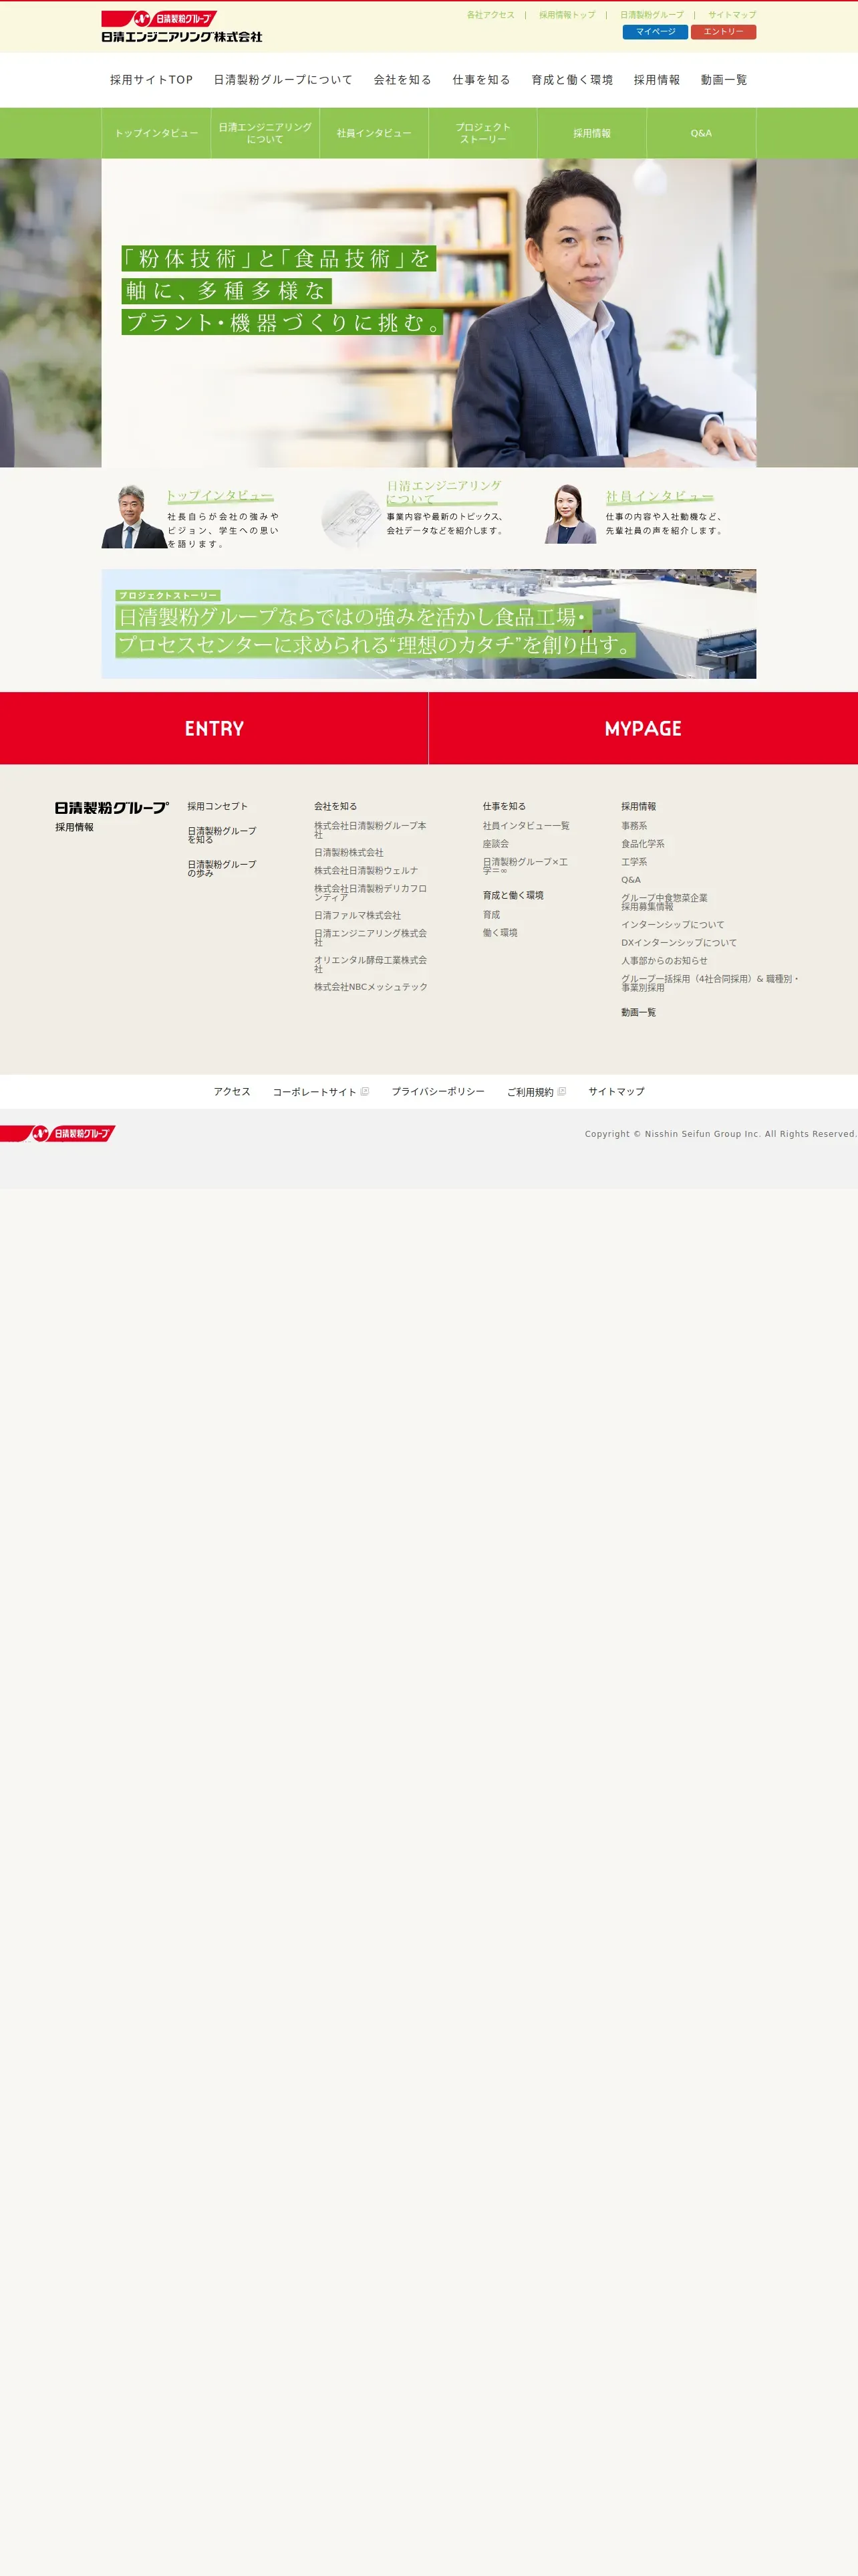Open トップインタビュー green tab
Viewport: 858px width, 2576px height.
tap(156, 133)
